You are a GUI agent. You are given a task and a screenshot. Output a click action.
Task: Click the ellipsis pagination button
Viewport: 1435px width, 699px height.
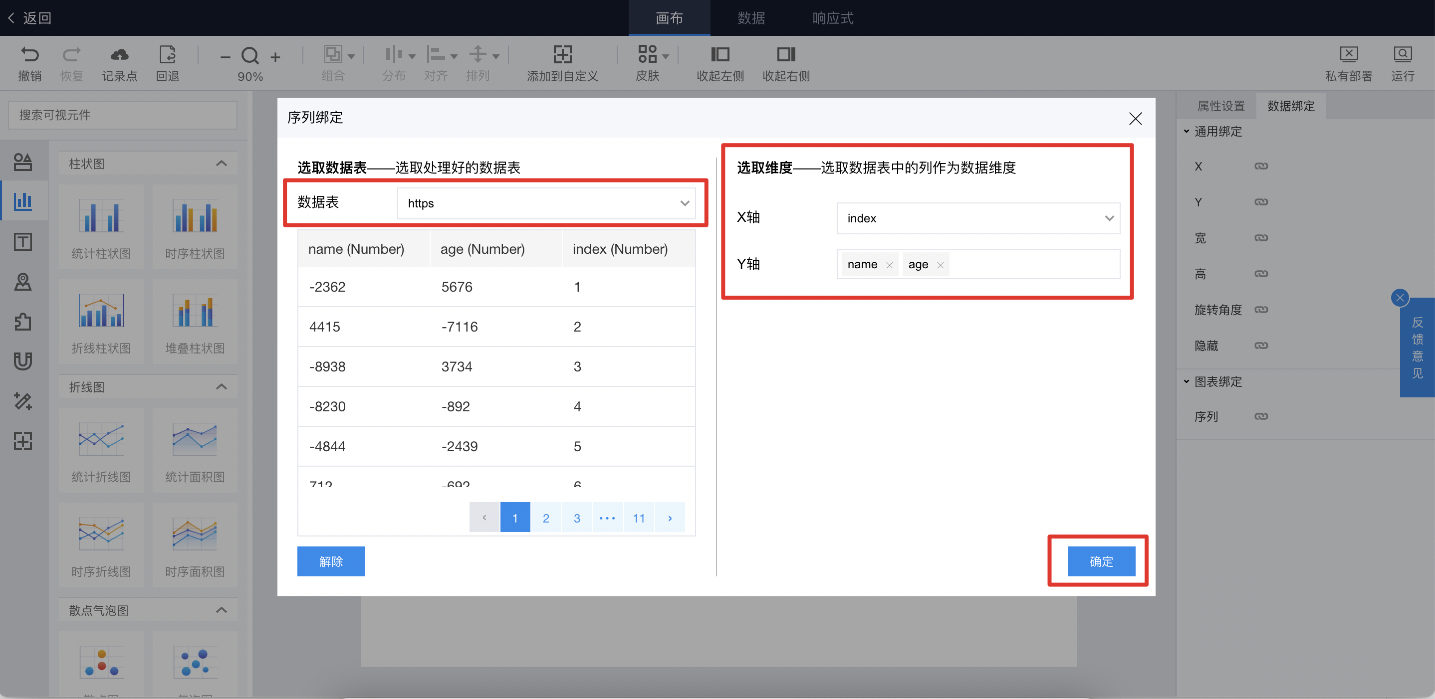pyautogui.click(x=608, y=518)
